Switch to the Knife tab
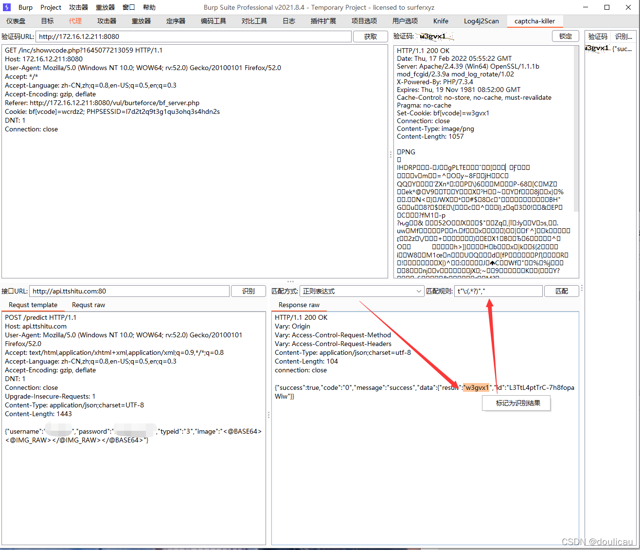Image resolution: width=640 pixels, height=550 pixels. coord(441,21)
